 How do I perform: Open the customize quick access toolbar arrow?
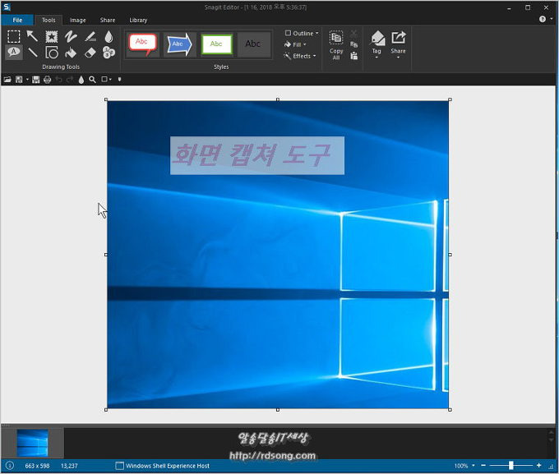[x=119, y=80]
